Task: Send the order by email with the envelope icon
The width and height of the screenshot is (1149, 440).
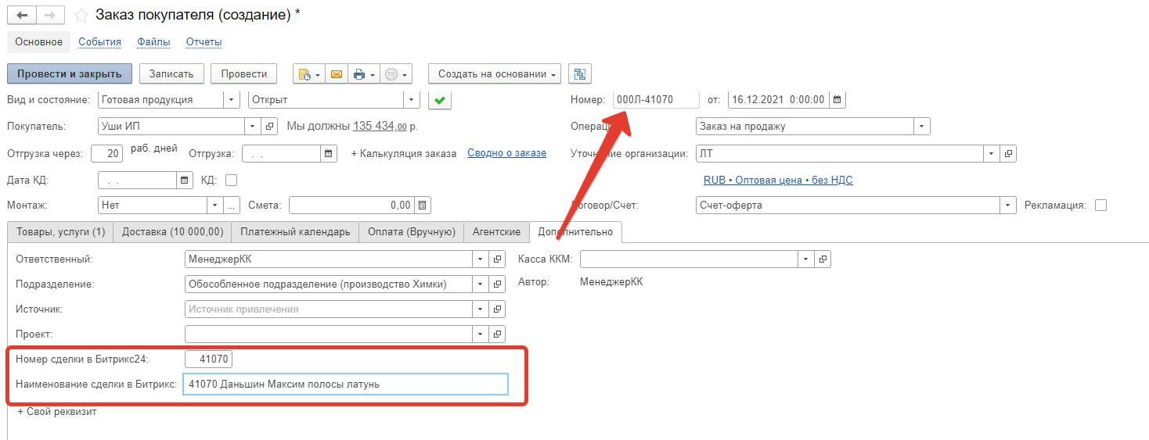Action: 337,74
